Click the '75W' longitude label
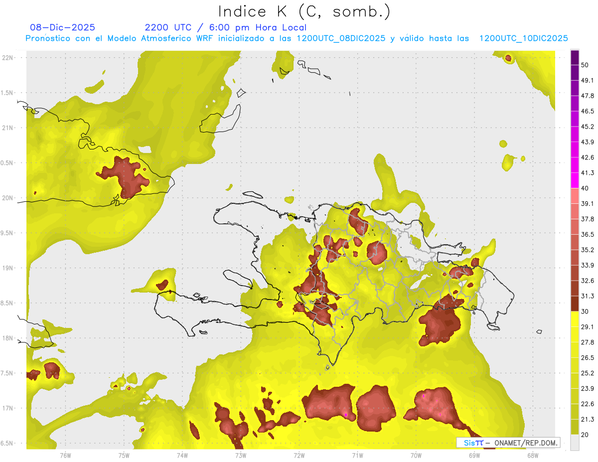The width and height of the screenshot is (598, 462). pos(124,455)
